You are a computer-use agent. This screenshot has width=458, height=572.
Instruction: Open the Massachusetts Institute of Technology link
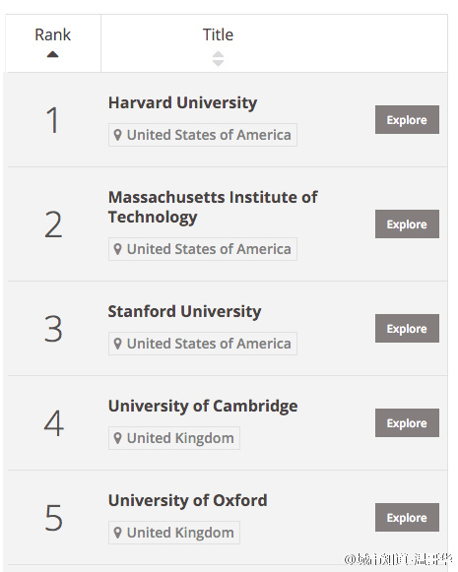[x=213, y=207]
